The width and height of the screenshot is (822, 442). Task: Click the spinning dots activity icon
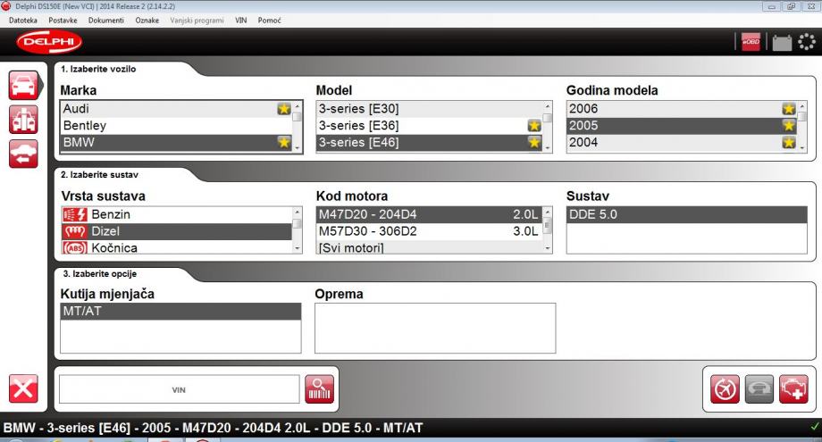(x=806, y=42)
